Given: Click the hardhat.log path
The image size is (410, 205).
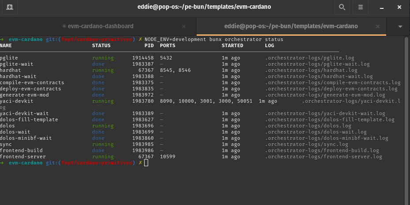Looking at the screenshot, I should point(311,71).
